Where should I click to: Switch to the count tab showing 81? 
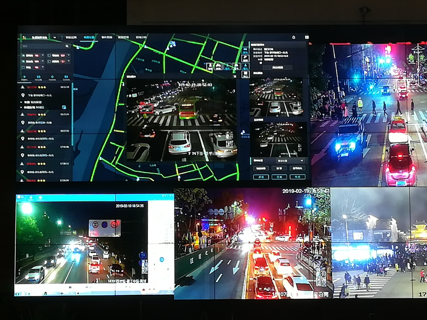click(x=66, y=77)
